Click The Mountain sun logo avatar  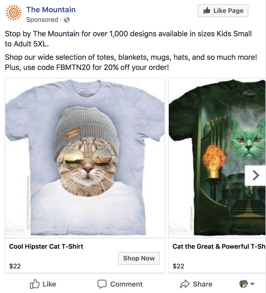coord(13,13)
